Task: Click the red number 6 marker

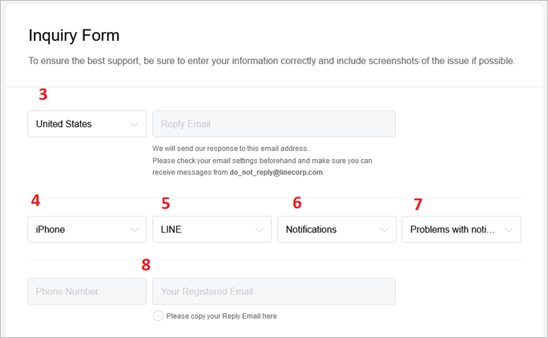Action: coord(297,203)
